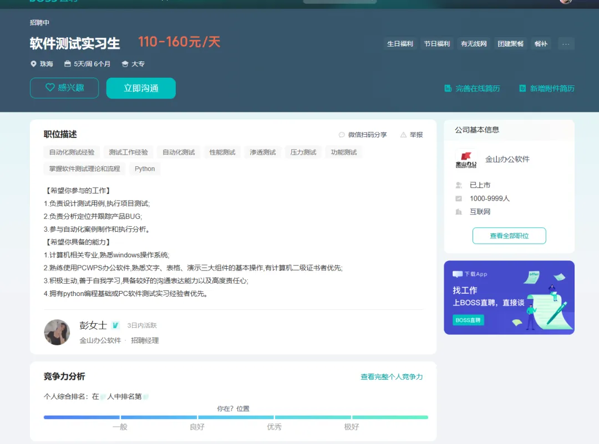Click the 极好 label on ranking bar

(x=352, y=427)
